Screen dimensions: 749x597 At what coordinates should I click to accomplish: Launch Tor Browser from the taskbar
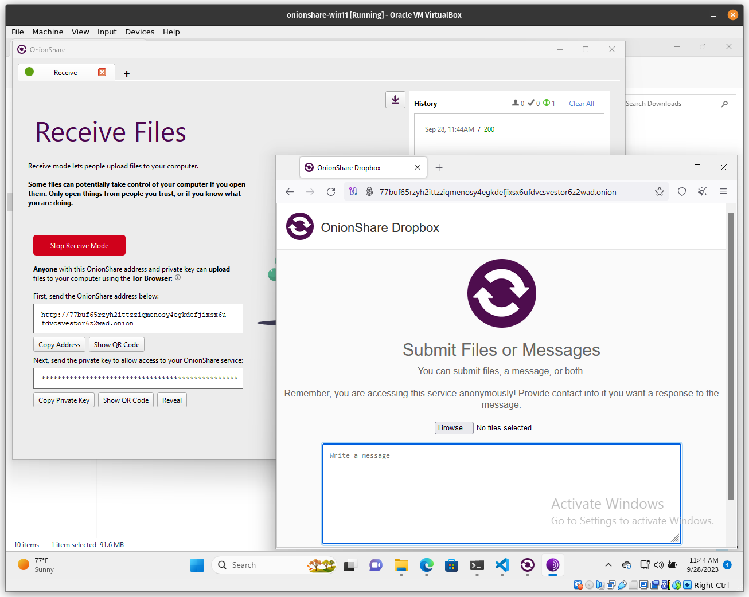[x=552, y=565]
